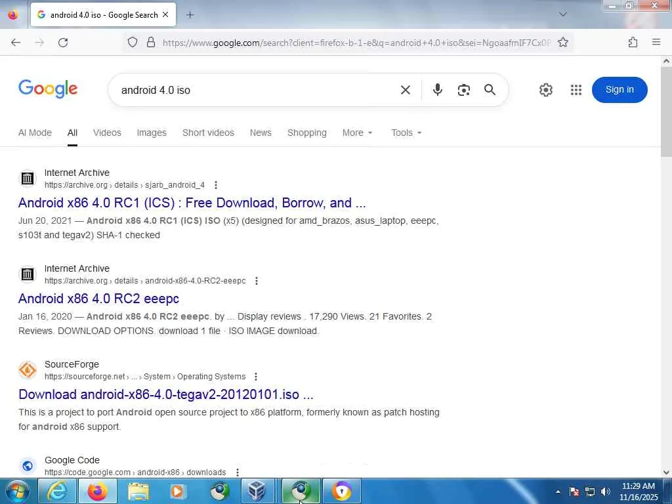Image resolution: width=672 pixels, height=504 pixels.
Task: Click the Action Center flag tray icon
Action: click(x=574, y=492)
